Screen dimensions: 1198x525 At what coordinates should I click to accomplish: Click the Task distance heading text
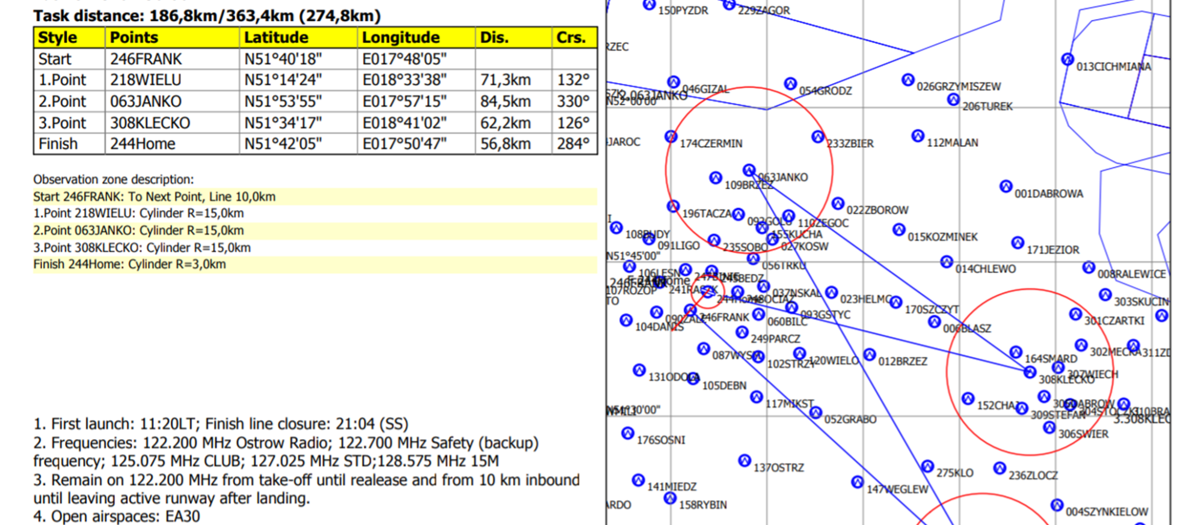point(207,16)
